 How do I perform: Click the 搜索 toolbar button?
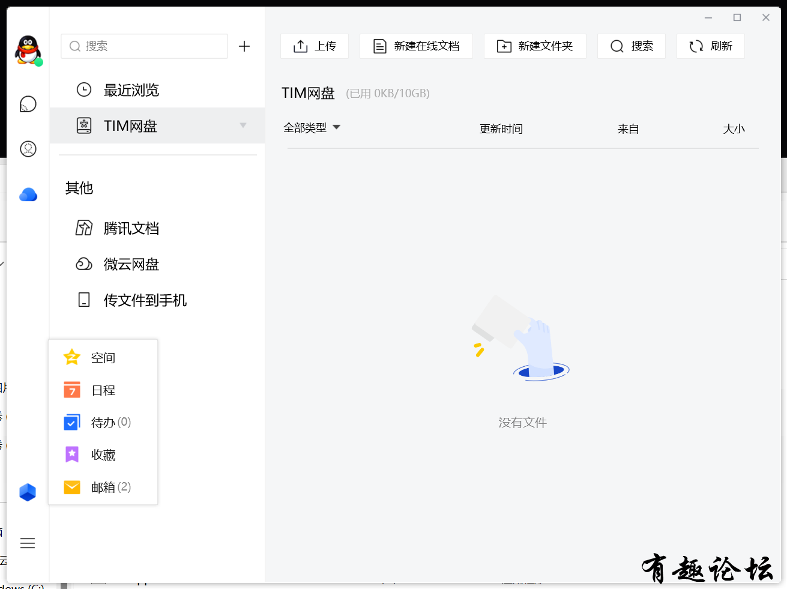632,46
